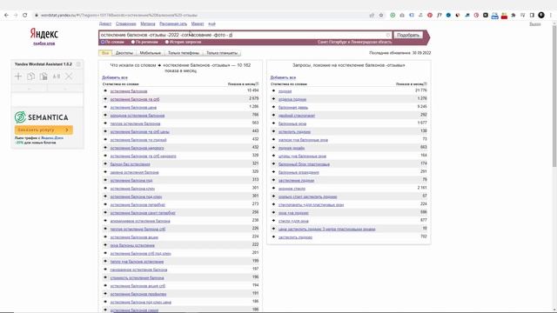Switch to the 'Все' devices tab
557x313 pixels.
click(x=105, y=53)
